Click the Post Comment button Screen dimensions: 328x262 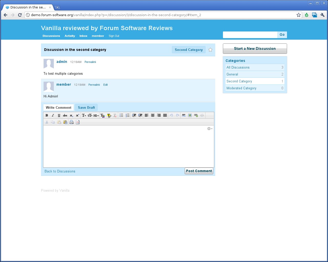[x=199, y=171]
